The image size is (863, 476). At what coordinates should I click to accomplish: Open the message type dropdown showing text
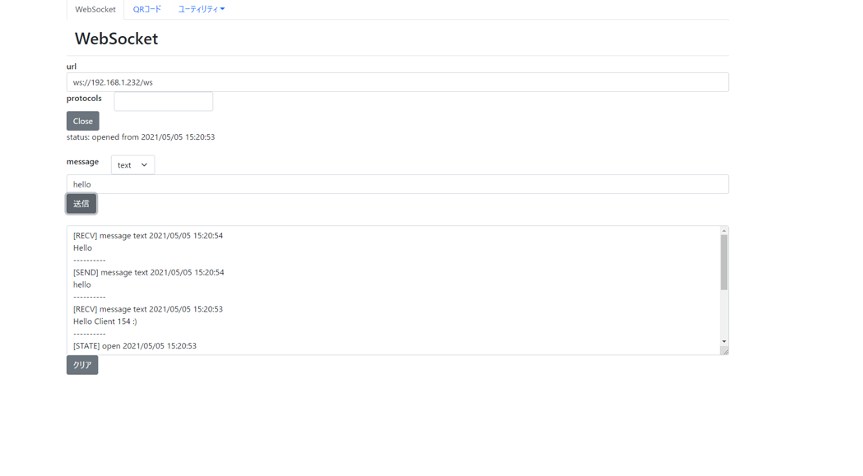(132, 164)
